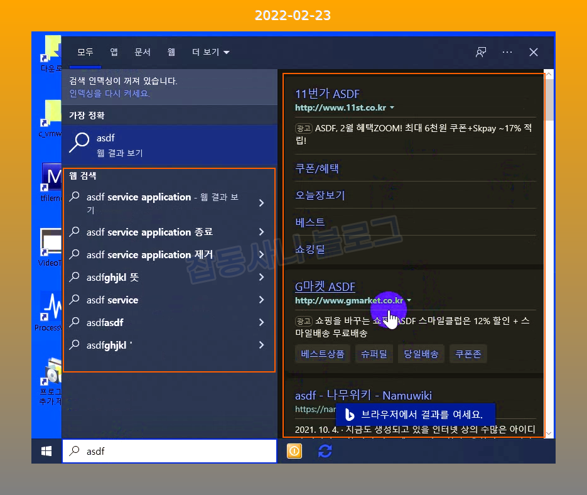Open G마켓 ASDF result title

pyautogui.click(x=325, y=286)
